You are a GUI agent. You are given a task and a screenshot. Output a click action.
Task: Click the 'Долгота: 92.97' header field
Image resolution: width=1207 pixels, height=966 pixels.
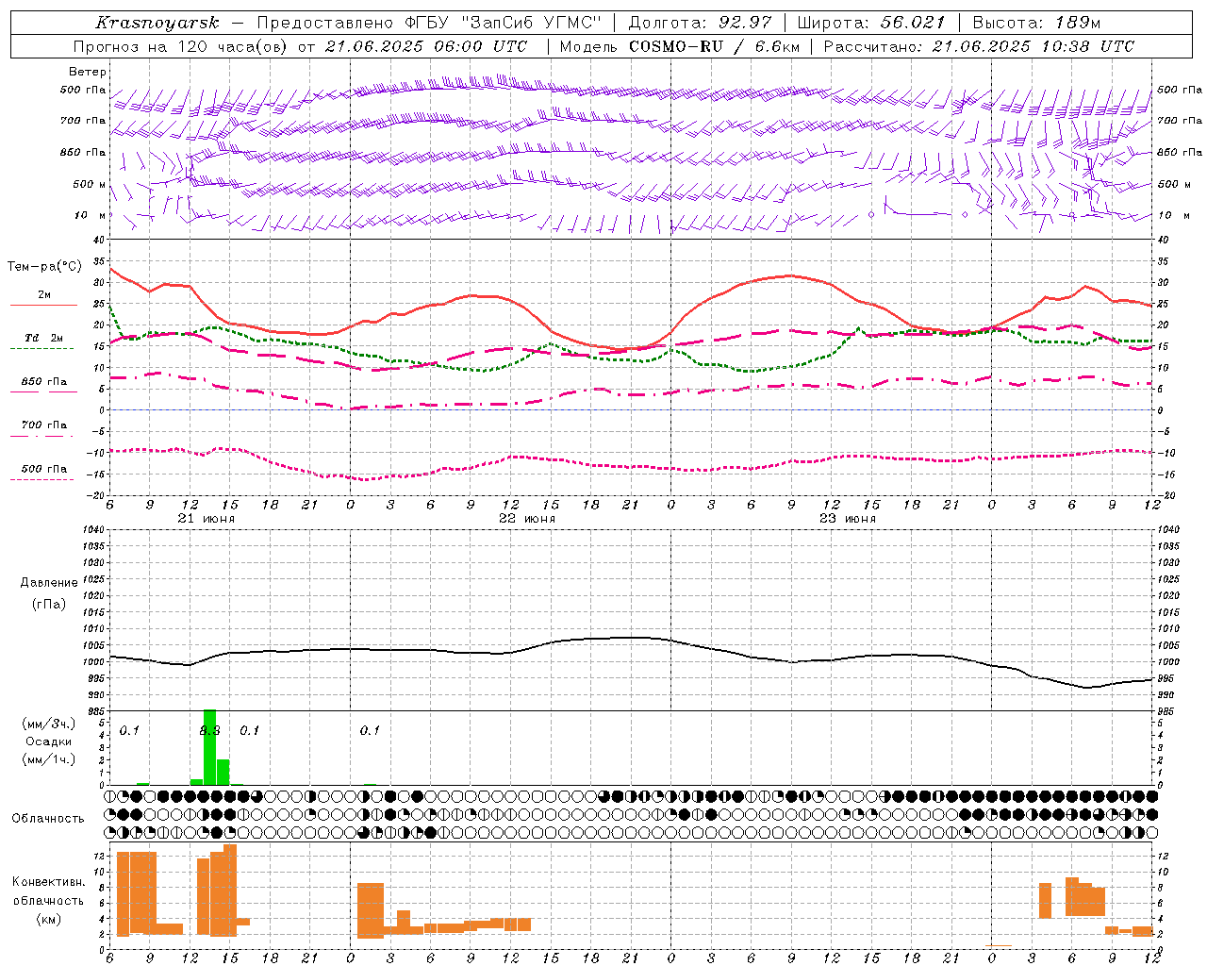point(700,23)
